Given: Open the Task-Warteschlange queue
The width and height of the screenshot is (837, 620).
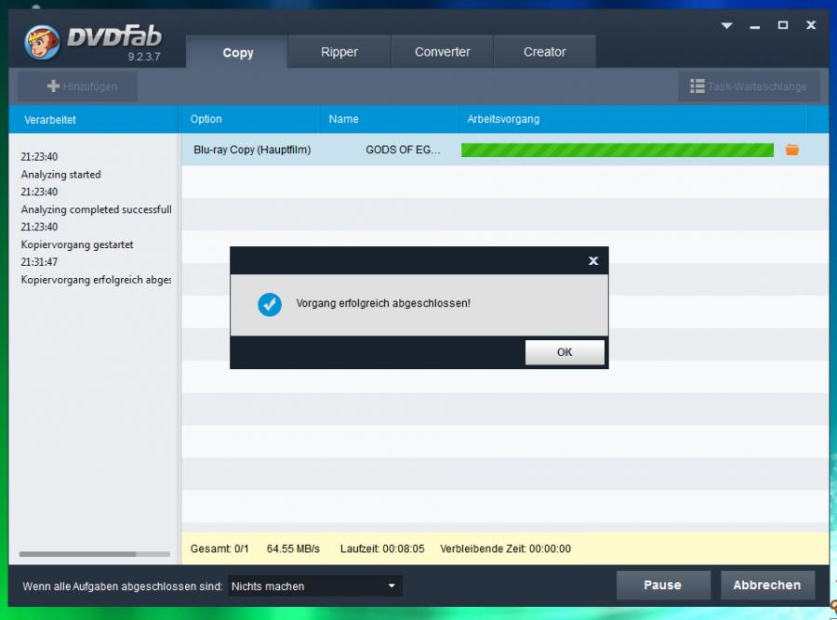Looking at the screenshot, I should click(x=749, y=86).
